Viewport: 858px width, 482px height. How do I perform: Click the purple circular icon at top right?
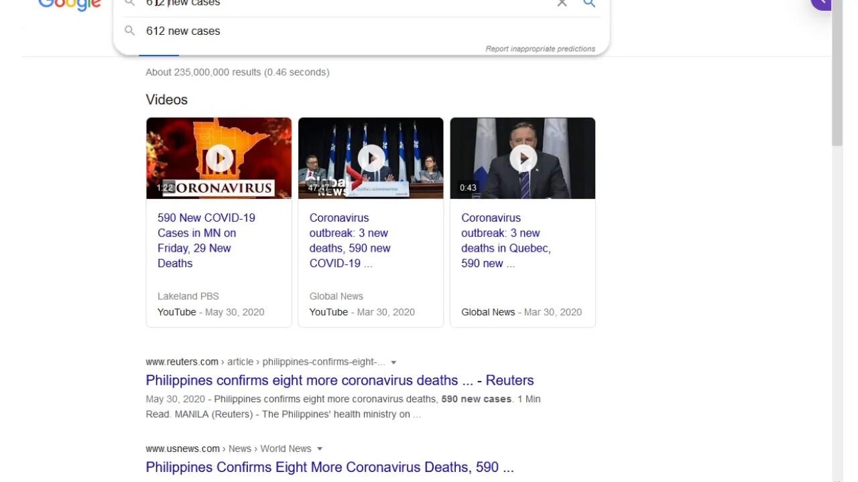coord(820,3)
